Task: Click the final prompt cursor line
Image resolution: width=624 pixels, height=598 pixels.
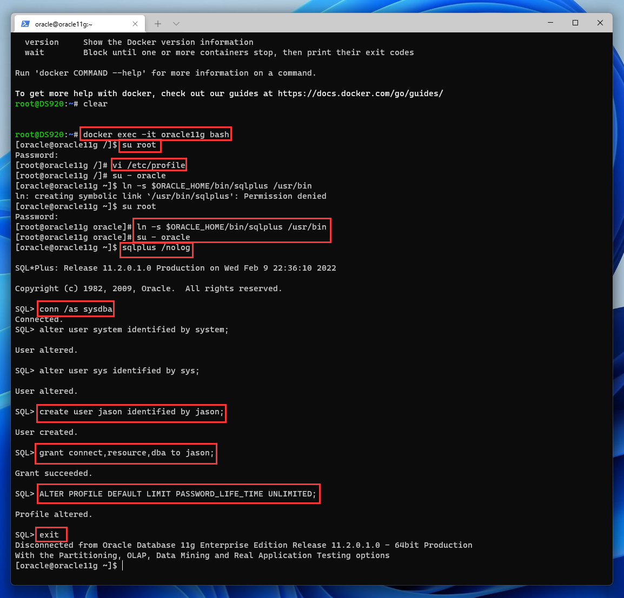Action: click(x=69, y=566)
